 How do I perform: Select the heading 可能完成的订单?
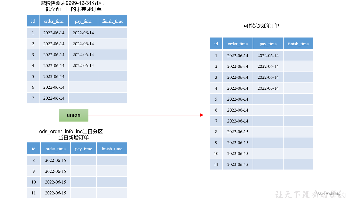click(261, 26)
